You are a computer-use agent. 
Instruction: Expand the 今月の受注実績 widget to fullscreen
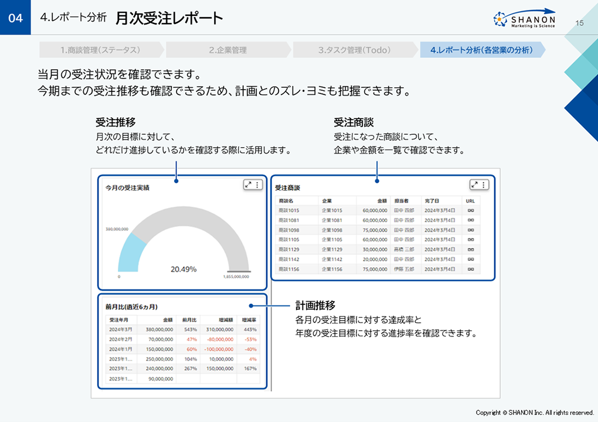coord(248,185)
